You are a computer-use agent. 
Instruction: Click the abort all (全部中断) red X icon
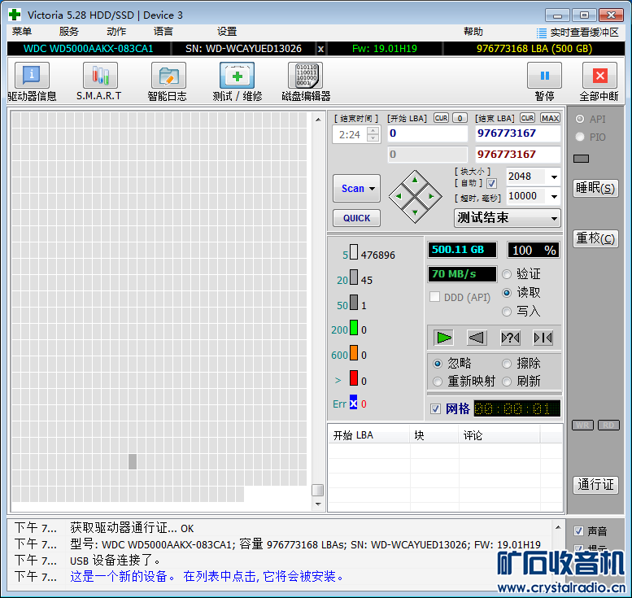pyautogui.click(x=599, y=75)
